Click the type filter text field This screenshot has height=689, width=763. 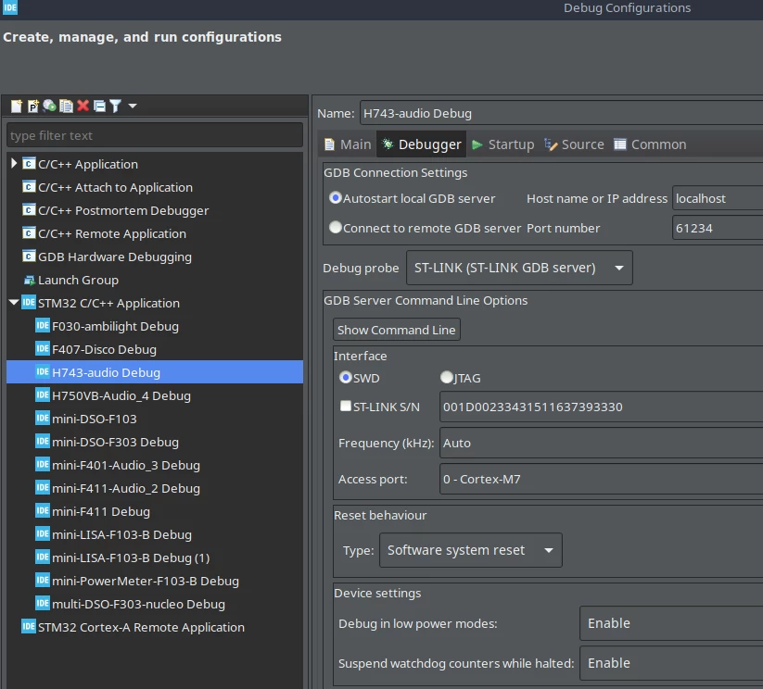point(155,135)
